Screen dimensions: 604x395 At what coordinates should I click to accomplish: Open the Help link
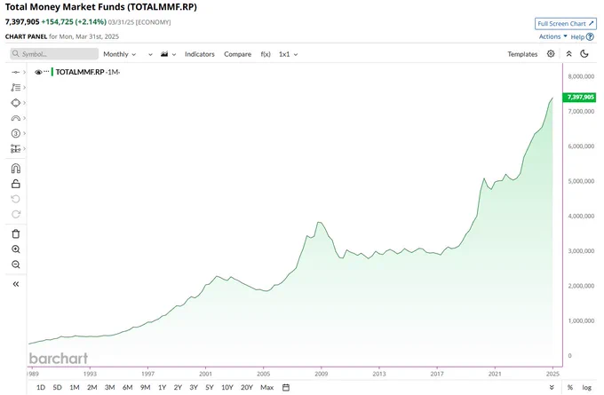(577, 37)
